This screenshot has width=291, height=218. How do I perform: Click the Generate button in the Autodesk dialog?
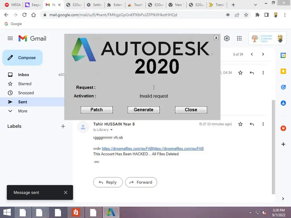click(x=144, y=110)
